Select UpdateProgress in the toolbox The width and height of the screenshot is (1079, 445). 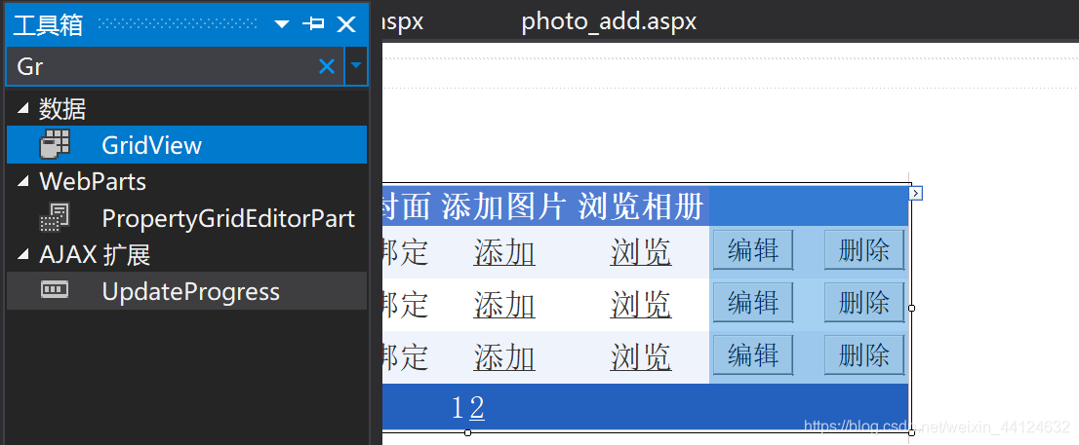point(186,290)
